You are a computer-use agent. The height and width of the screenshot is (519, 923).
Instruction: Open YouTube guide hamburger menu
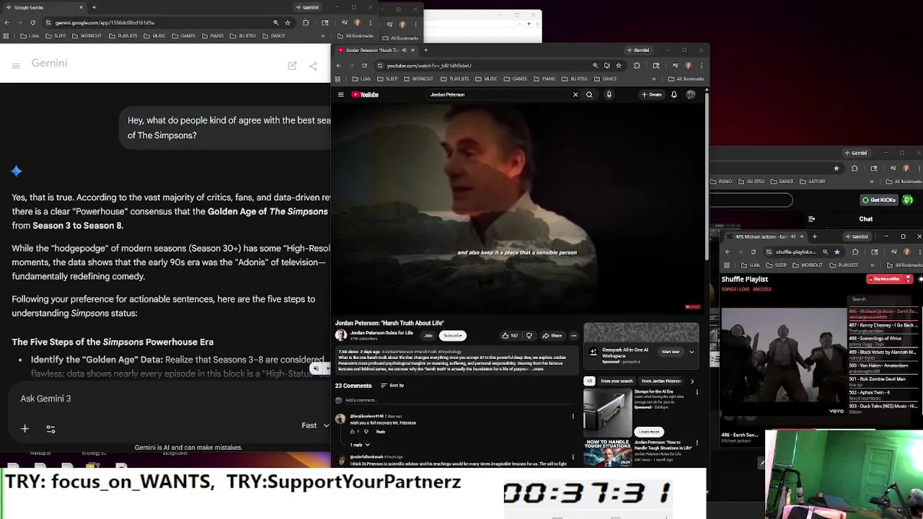click(x=341, y=94)
